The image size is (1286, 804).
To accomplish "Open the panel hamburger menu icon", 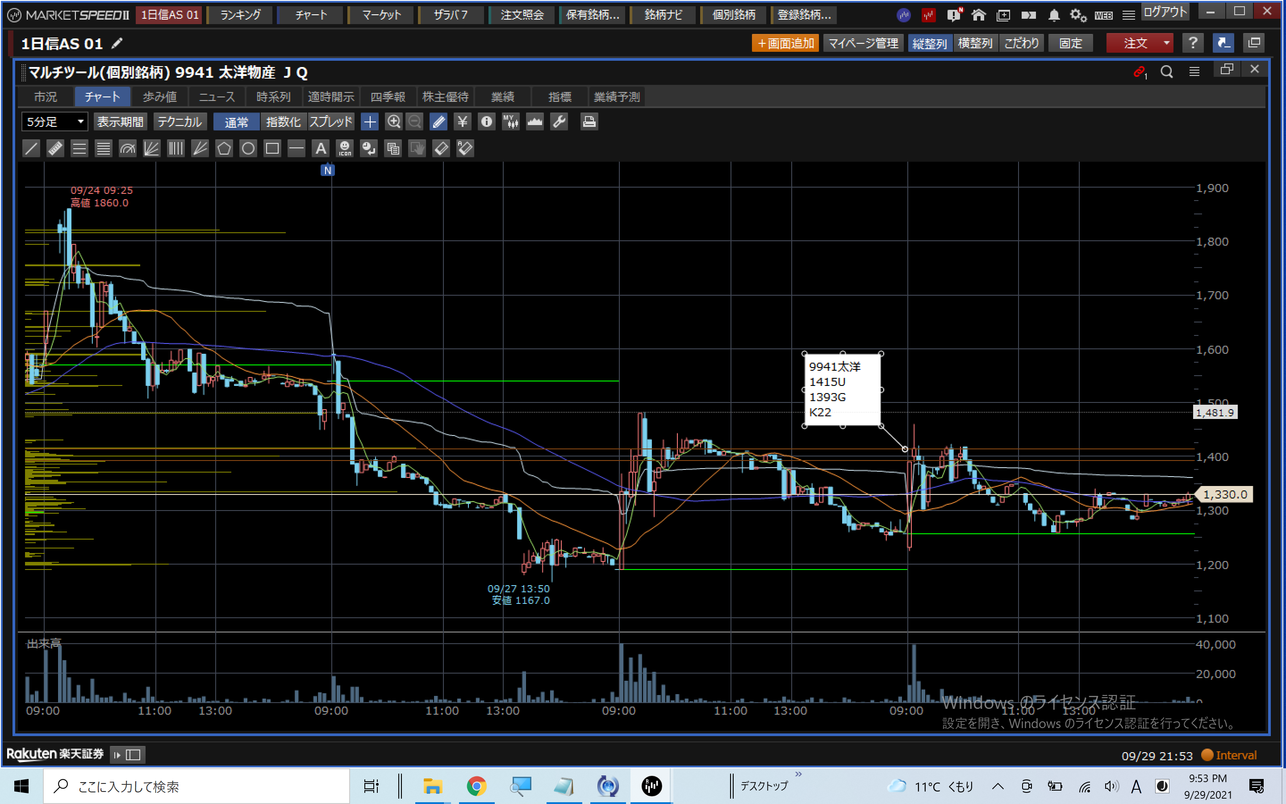I will tap(1194, 71).
